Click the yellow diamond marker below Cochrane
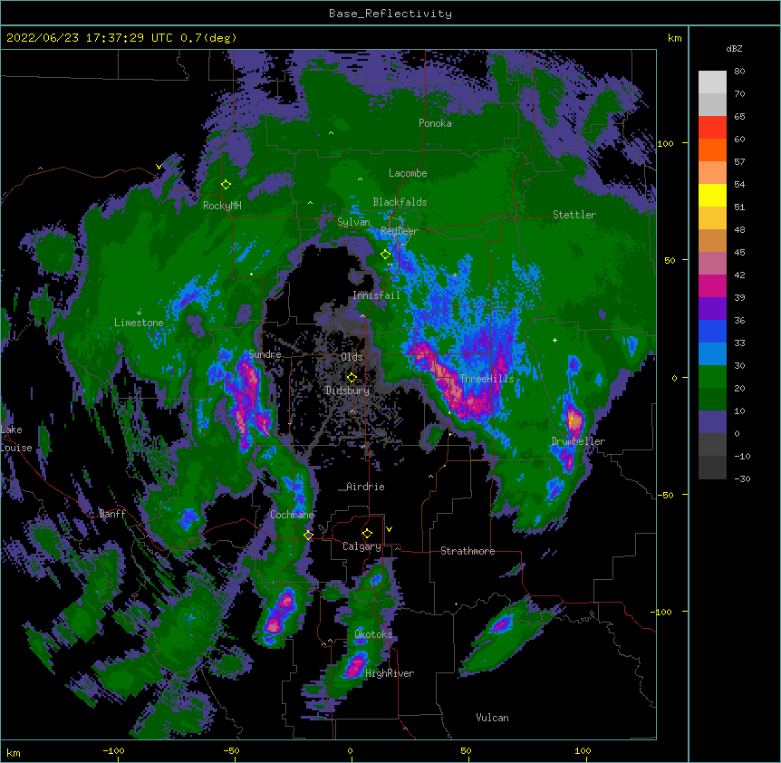This screenshot has height=763, width=781. (x=308, y=535)
